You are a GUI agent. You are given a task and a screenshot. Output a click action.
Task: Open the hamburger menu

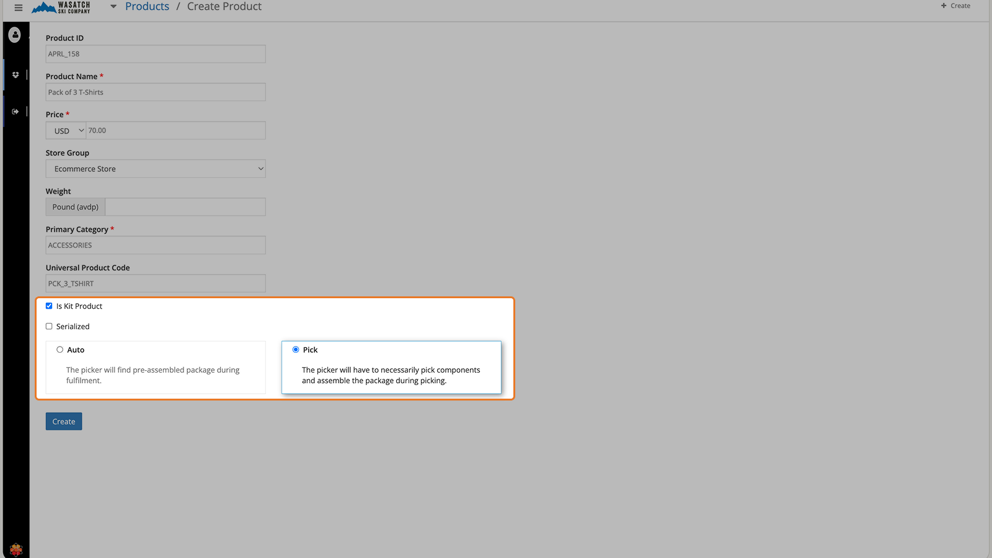point(19,7)
